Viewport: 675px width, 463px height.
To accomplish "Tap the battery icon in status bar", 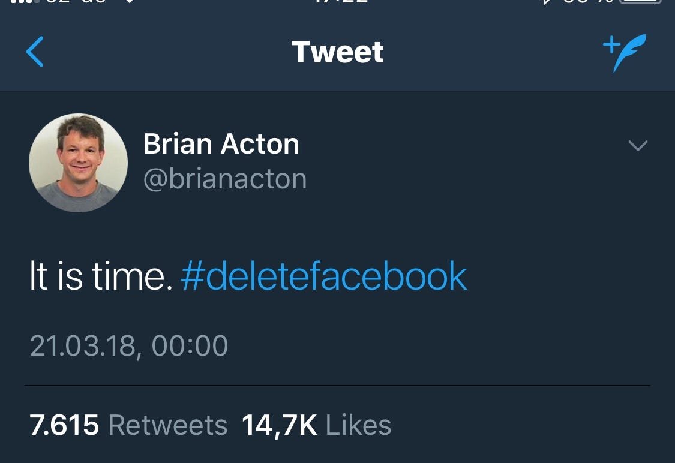I will tap(640, 3).
